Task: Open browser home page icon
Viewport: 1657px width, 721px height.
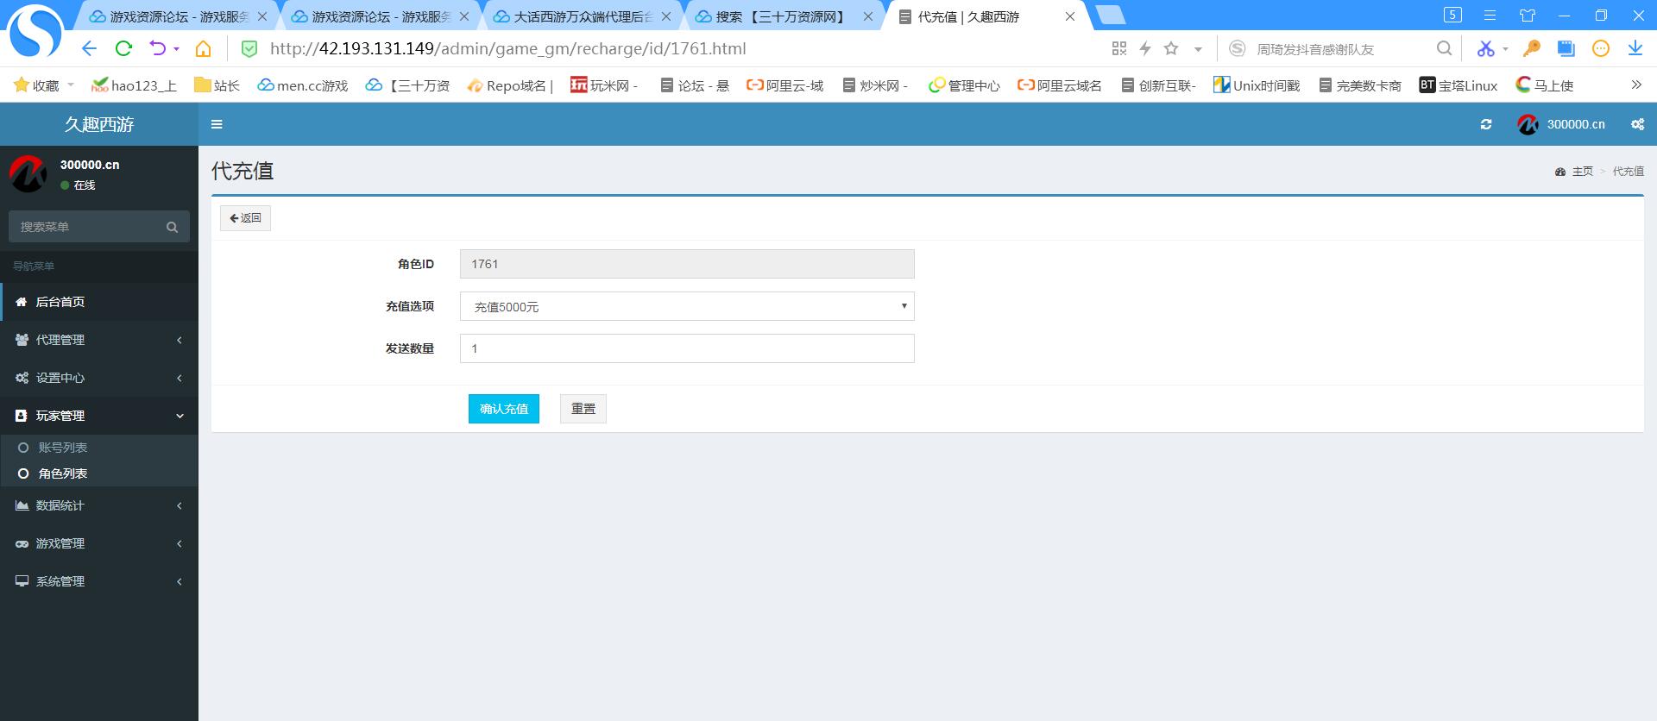Action: [203, 48]
